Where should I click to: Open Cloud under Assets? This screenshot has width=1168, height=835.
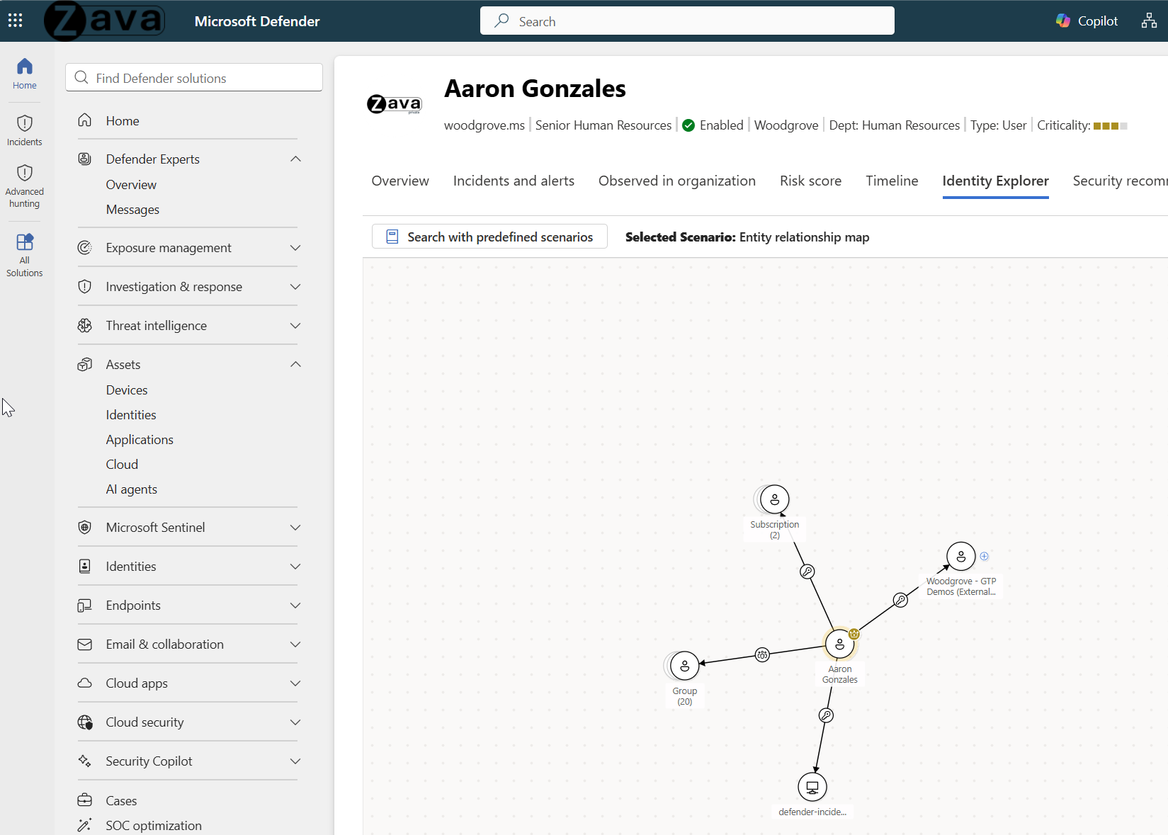(122, 464)
